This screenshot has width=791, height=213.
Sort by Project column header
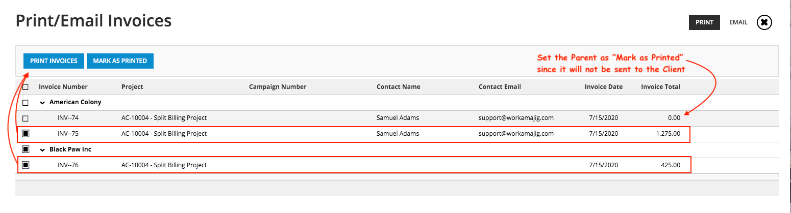tap(132, 87)
